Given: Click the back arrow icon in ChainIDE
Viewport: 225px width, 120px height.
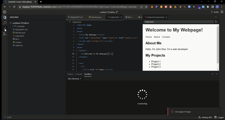Looking at the screenshot, I should (5, 12).
